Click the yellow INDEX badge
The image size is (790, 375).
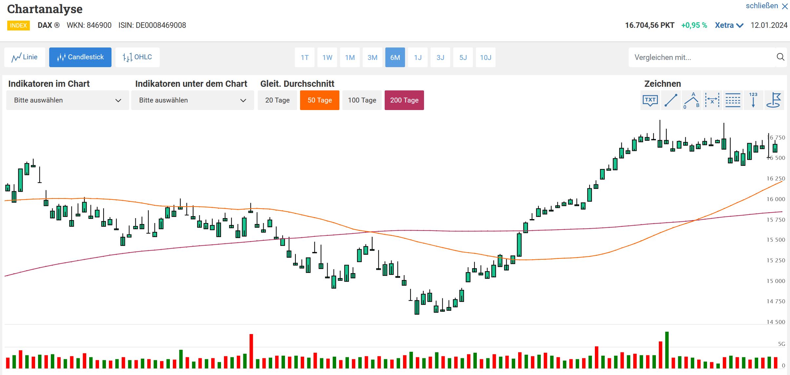point(18,26)
